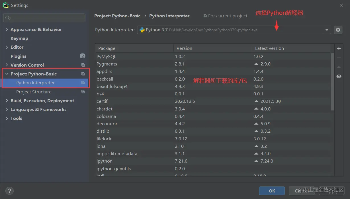
Task: Select the filelock package row
Action: (x=213, y=139)
